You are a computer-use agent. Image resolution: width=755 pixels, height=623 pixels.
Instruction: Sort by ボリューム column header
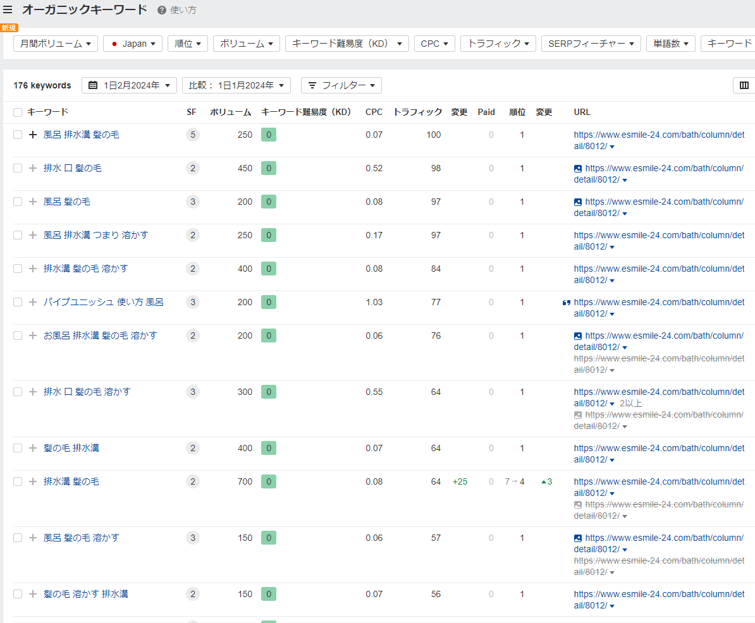click(231, 112)
